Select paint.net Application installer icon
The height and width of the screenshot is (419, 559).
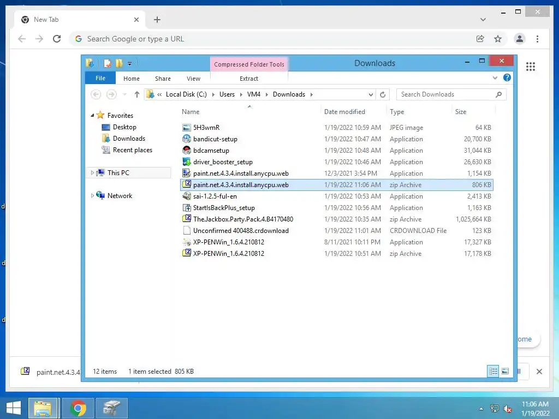pos(187,173)
